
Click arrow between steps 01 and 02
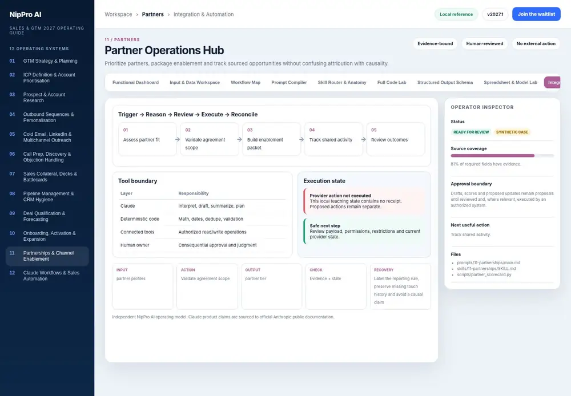click(x=178, y=139)
